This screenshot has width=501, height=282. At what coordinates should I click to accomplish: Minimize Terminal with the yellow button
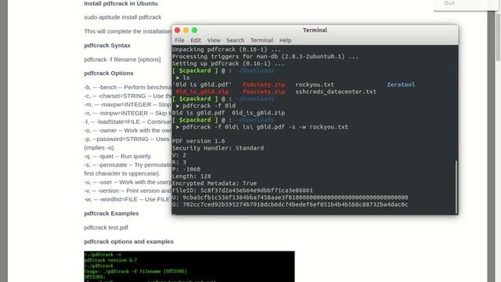point(186,31)
